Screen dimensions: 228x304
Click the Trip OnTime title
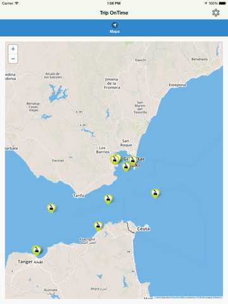pyautogui.click(x=114, y=13)
